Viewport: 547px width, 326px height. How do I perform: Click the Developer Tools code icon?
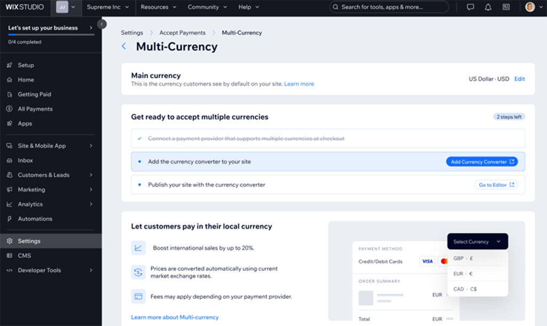tap(10, 271)
